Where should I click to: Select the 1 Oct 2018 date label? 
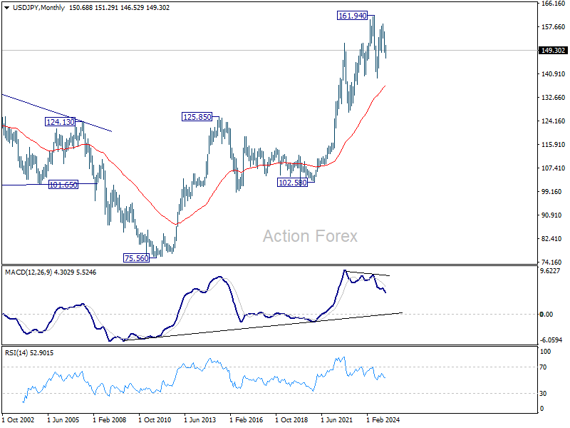coord(291,419)
